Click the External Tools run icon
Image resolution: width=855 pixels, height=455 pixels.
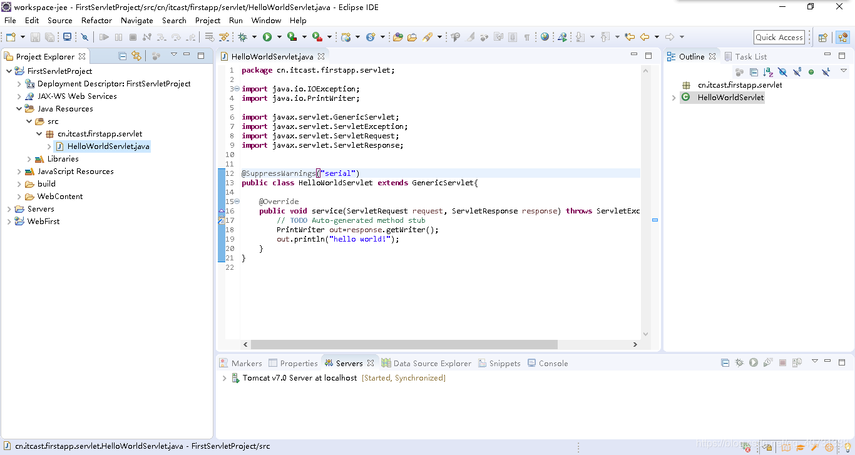point(317,37)
